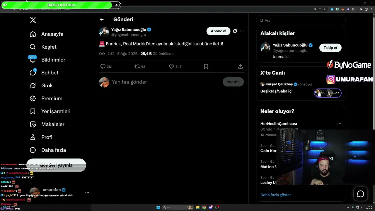Viewport: 375px width, 211px height.
Task: Bookmark the Endrick post
Action: (x=206, y=67)
